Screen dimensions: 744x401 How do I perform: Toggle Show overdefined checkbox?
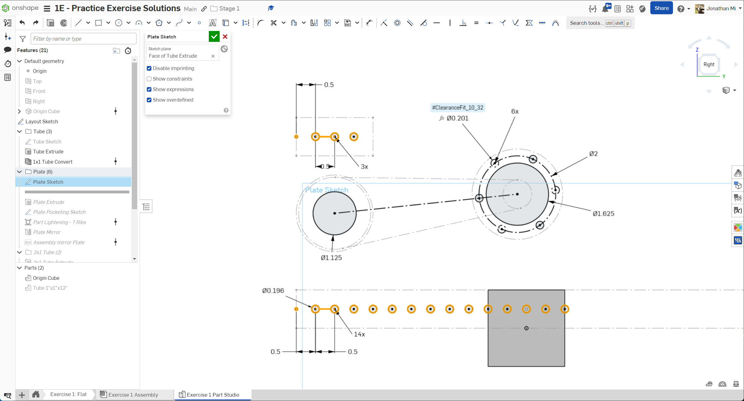(149, 100)
